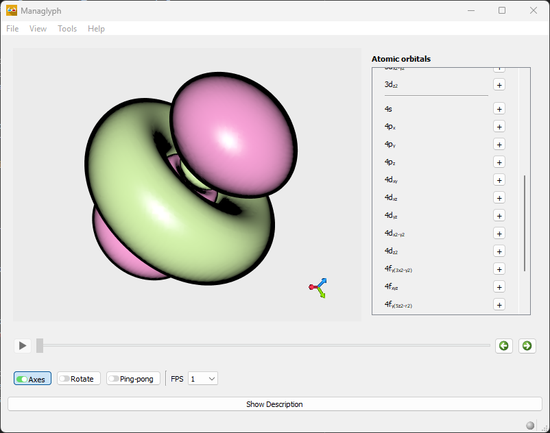Turn on Ping-pong mode
The width and height of the screenshot is (550, 433).
coord(133,379)
